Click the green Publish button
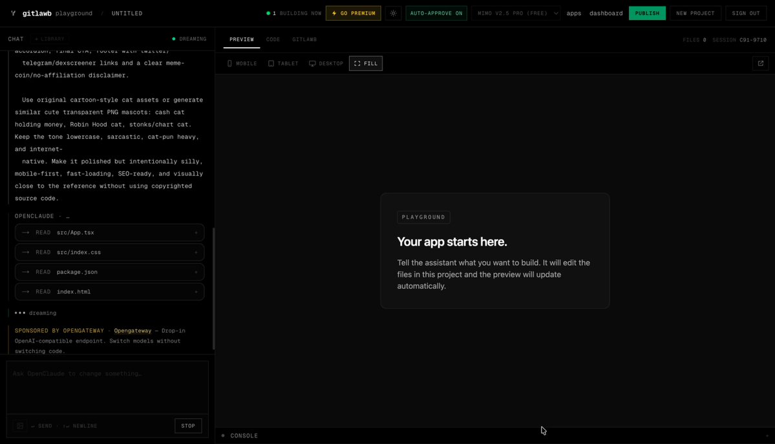This screenshot has width=775, height=444. pyautogui.click(x=647, y=14)
